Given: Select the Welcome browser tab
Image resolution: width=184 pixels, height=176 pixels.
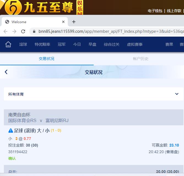Looking at the screenshot, I should 35,22.
